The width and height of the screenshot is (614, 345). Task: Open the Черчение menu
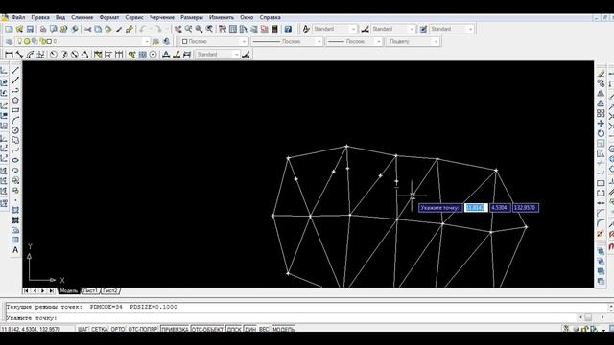tap(162, 17)
